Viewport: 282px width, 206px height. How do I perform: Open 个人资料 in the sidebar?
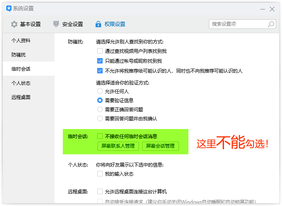click(x=21, y=41)
